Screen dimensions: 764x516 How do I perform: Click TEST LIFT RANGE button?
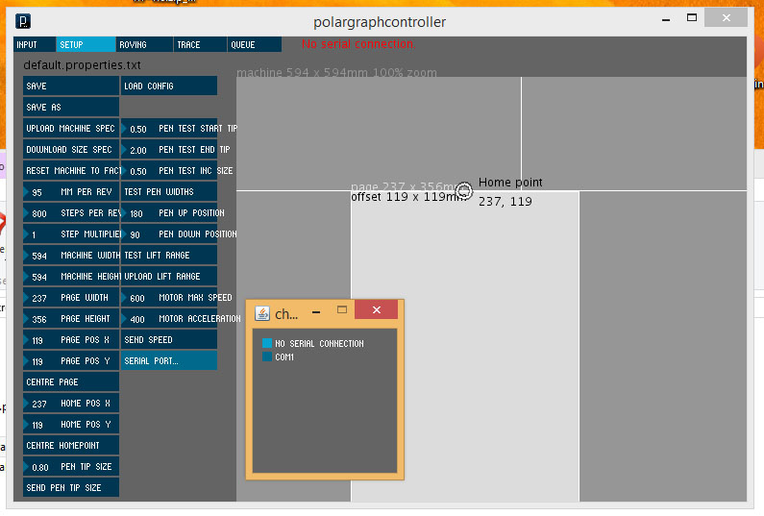(x=169, y=255)
